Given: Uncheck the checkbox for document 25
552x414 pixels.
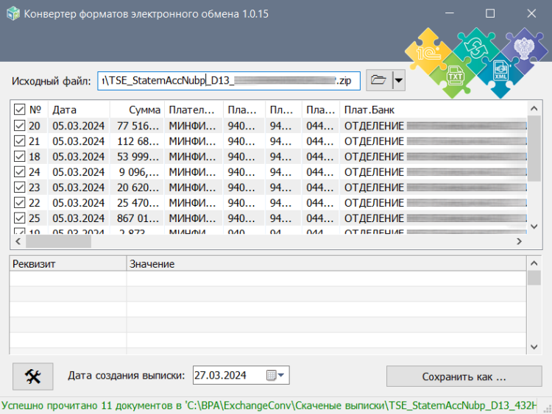Looking at the screenshot, I should point(19,218).
